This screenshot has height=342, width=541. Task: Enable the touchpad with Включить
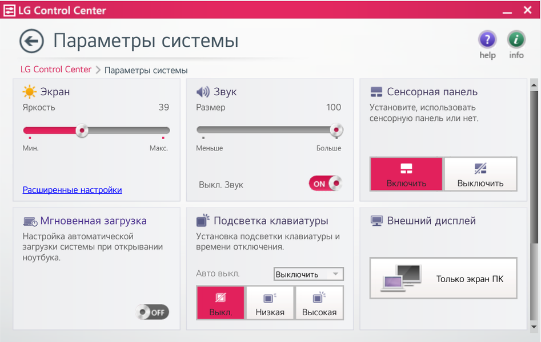406,174
